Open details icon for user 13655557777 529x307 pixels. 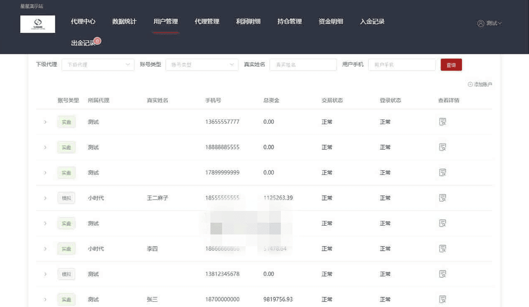(442, 122)
